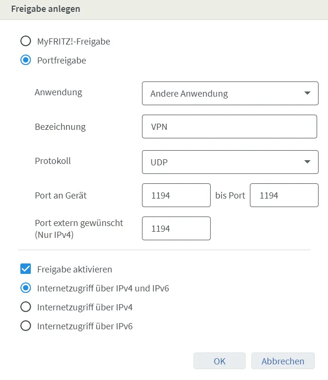This screenshot has width=328, height=380.
Task: Open the Anwendung dropdown arrow
Action: click(307, 93)
